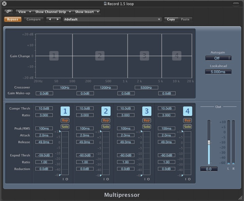Image resolution: width=244 pixels, height=201 pixels.
Task: Click the 100Hz crossover field
Action: [65, 88]
